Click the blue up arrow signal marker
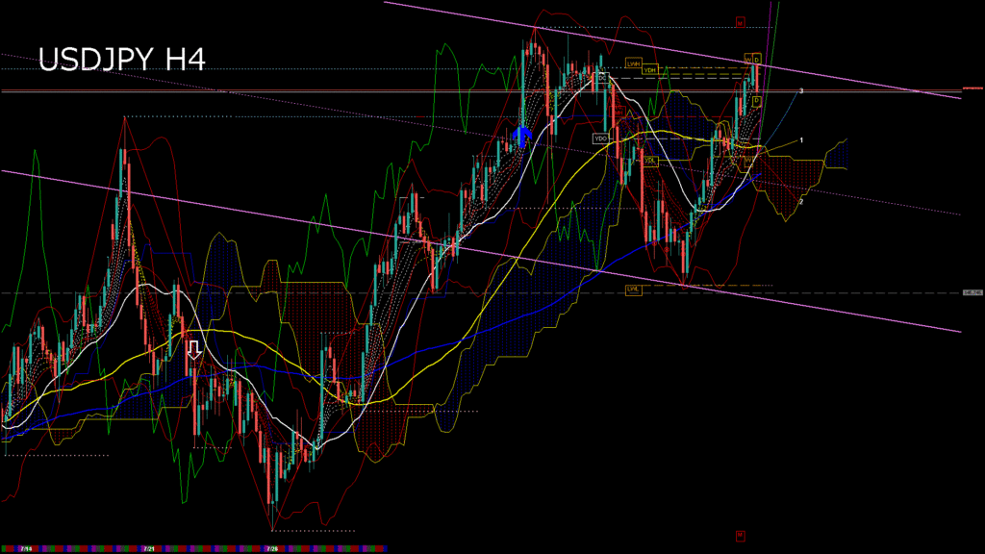The image size is (985, 554). tap(521, 137)
